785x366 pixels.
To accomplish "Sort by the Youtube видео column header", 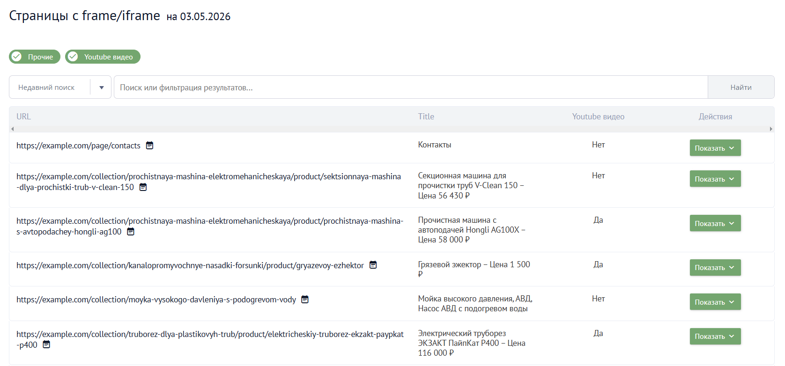I will pos(598,117).
